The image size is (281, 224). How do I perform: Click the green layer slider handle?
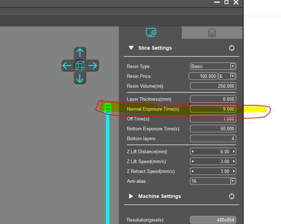pos(108,108)
